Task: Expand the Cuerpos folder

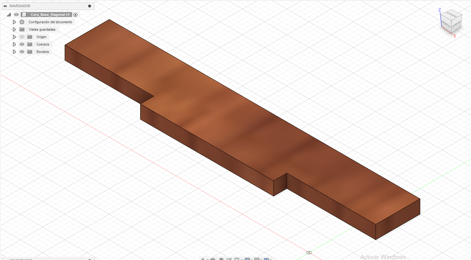Action: click(14, 44)
